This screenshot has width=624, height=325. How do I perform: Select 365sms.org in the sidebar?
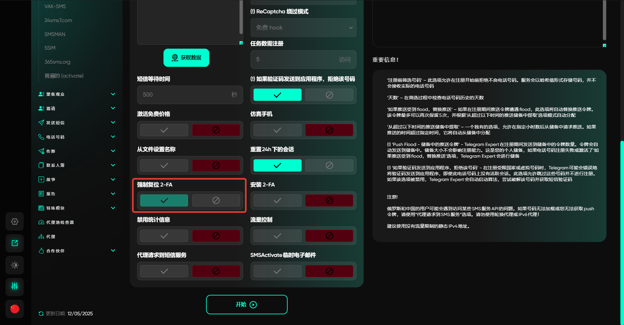tap(58, 62)
